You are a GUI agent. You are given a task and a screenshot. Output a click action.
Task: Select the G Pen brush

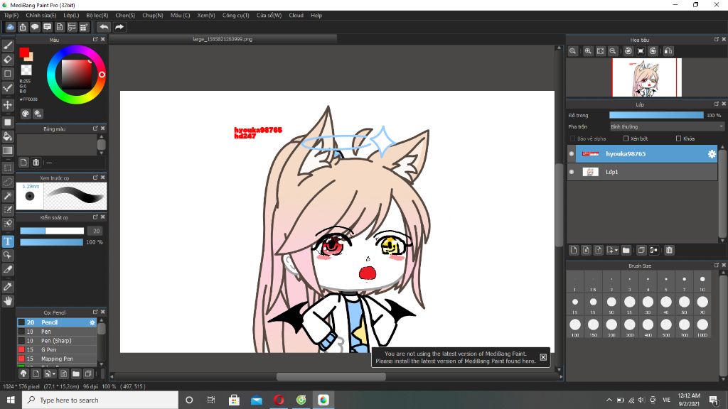(57, 349)
